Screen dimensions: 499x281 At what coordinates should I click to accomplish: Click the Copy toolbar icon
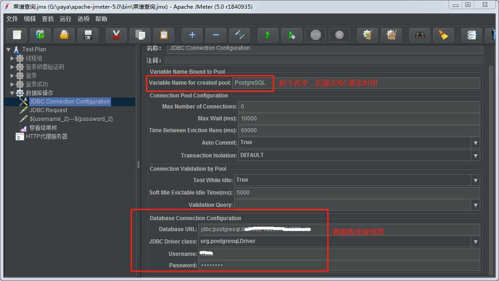pos(140,35)
